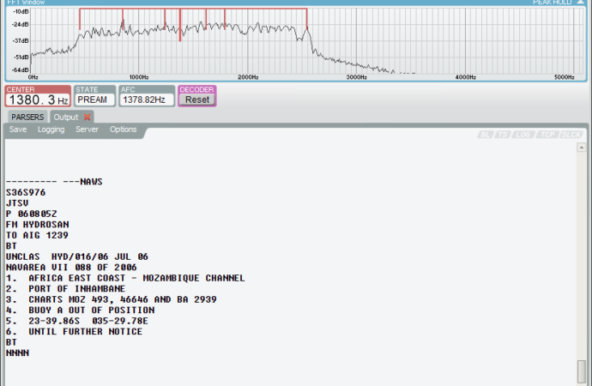This screenshot has width=592, height=386.
Task: Click the line 'TO AIG 1239'
Action: (37, 235)
